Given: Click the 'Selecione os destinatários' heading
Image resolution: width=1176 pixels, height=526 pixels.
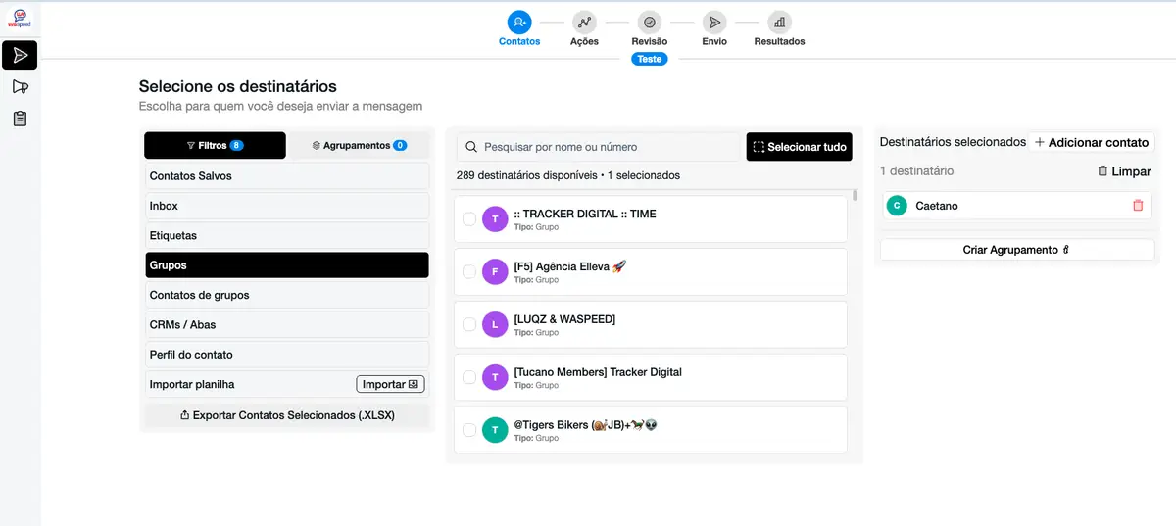Looking at the screenshot, I should pyautogui.click(x=238, y=86).
